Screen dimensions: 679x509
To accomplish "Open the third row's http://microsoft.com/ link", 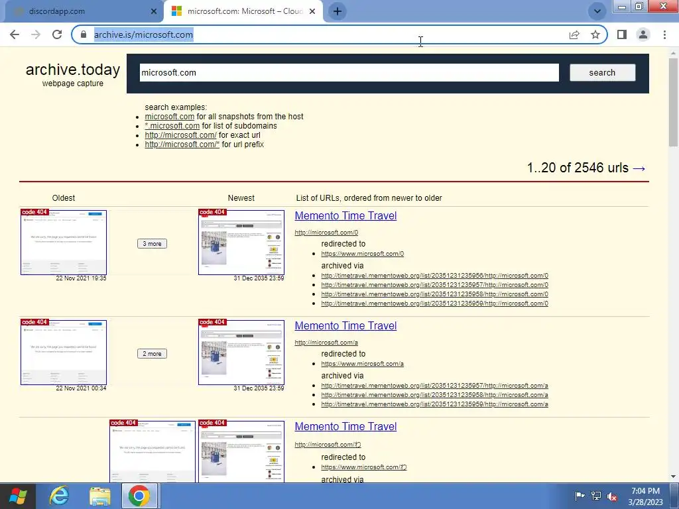I will pos(328,445).
